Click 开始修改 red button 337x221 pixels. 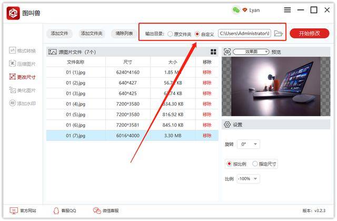click(310, 34)
